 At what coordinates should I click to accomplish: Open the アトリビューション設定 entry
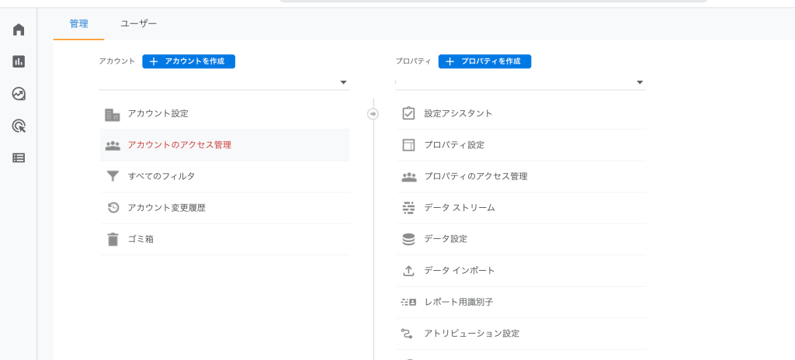[521, 334]
